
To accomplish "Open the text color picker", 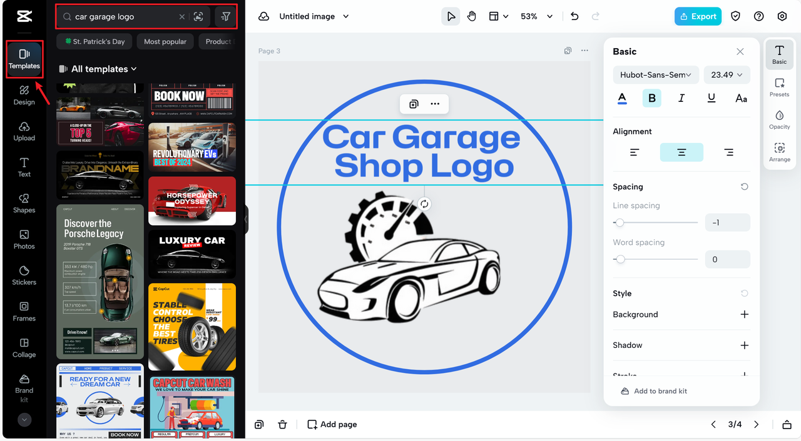I will pos(622,98).
